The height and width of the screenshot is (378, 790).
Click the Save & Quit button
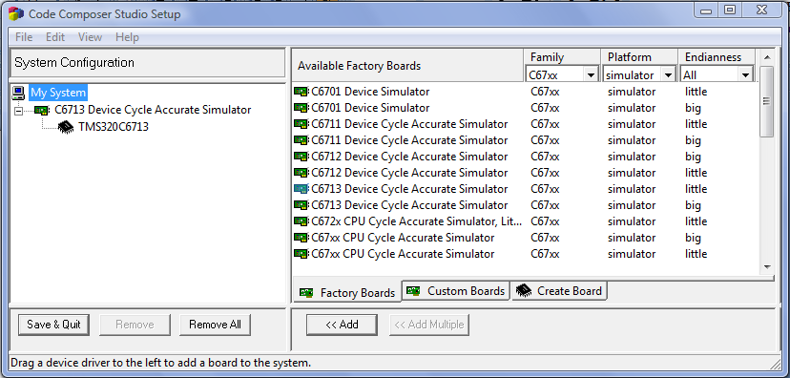tap(54, 325)
